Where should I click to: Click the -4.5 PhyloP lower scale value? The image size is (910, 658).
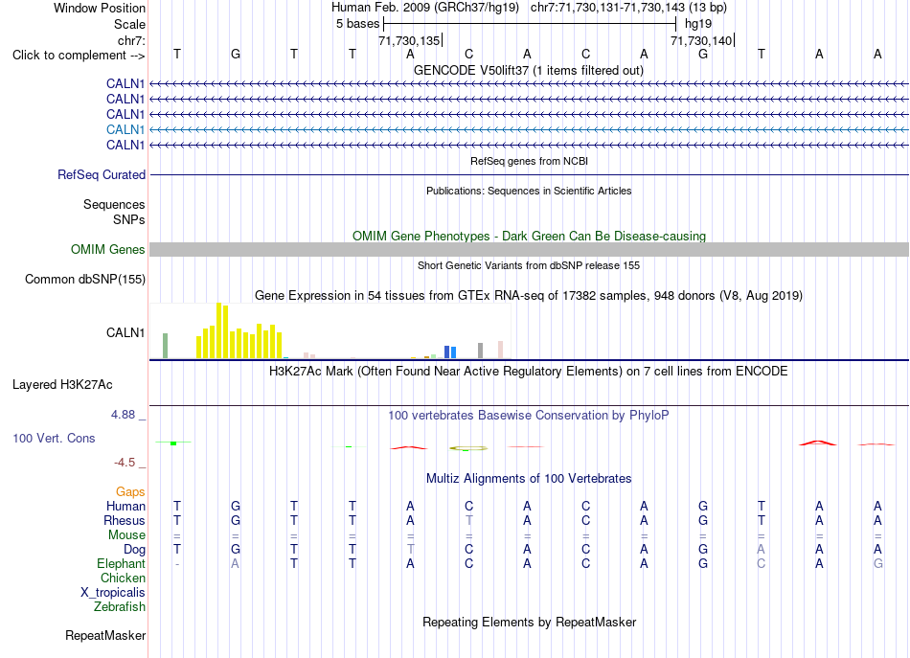point(125,463)
